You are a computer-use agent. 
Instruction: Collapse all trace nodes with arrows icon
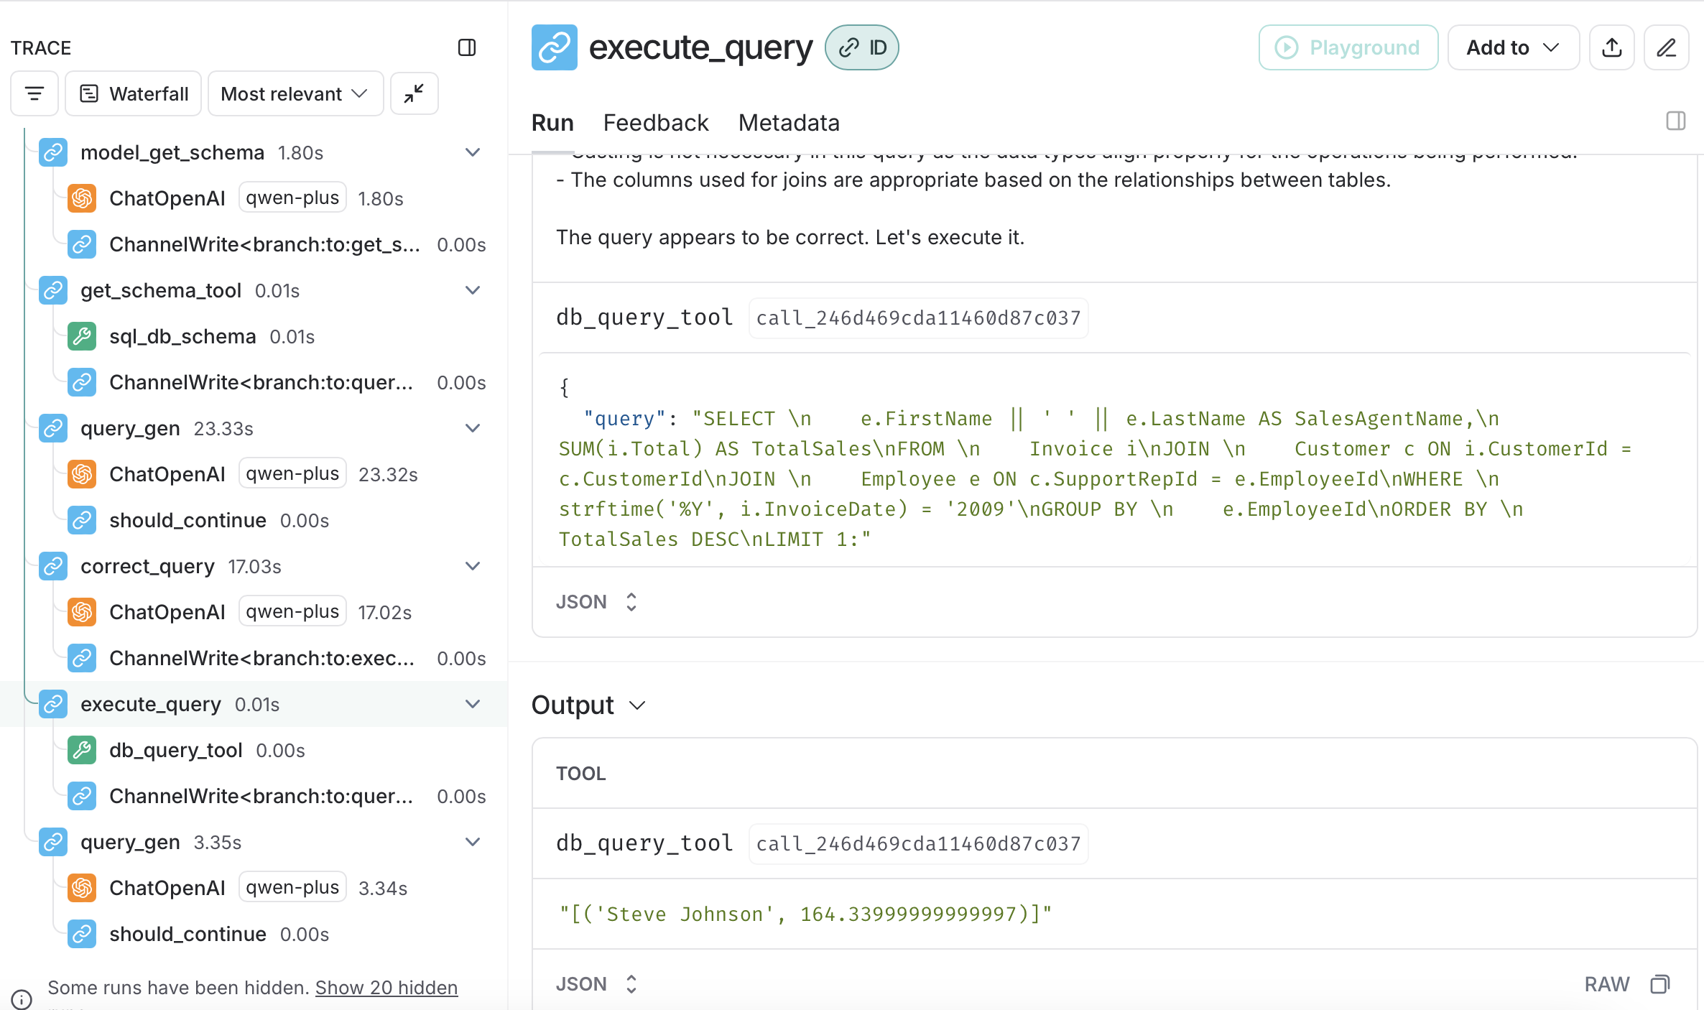(x=414, y=93)
